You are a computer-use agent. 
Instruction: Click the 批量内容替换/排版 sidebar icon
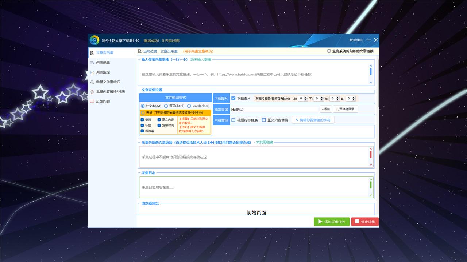click(92, 92)
